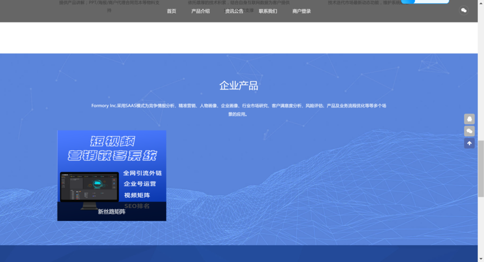Click the monitor image in the product card
Image resolution: width=484 pixels, height=262 pixels.
(x=89, y=187)
